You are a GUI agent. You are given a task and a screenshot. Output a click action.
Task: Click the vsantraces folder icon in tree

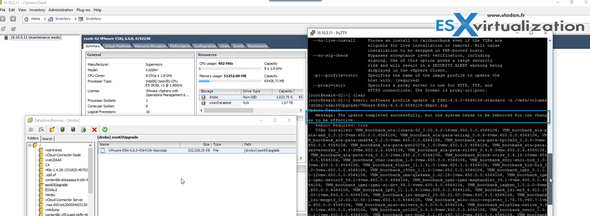pyautogui.click(x=41, y=151)
